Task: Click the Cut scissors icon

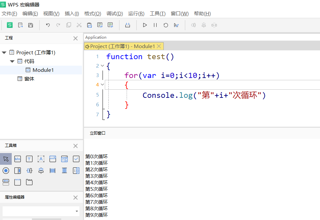Action: [79, 25]
